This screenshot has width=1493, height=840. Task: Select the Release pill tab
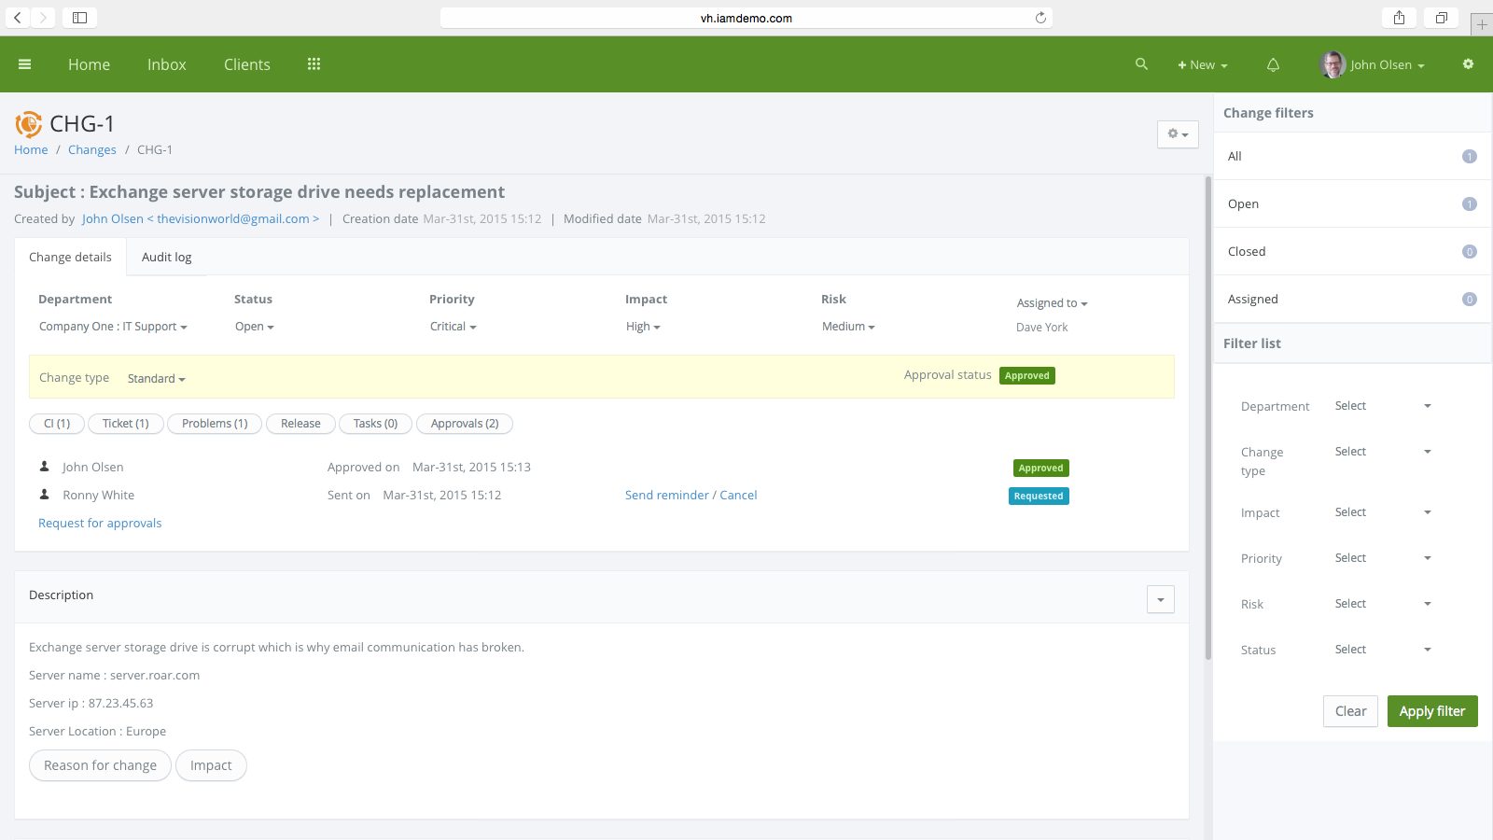click(300, 424)
